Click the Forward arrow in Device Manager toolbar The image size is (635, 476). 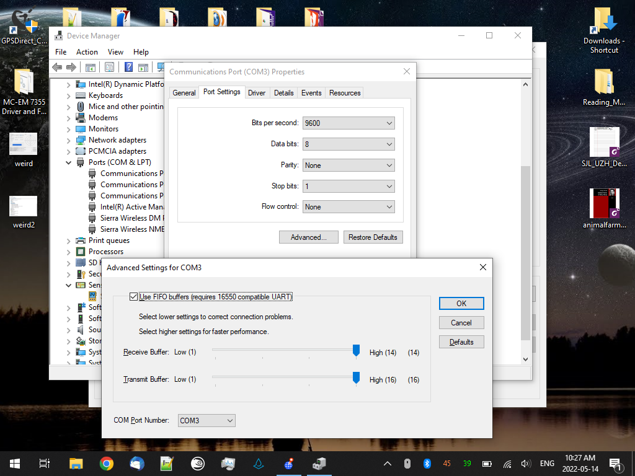pos(71,67)
